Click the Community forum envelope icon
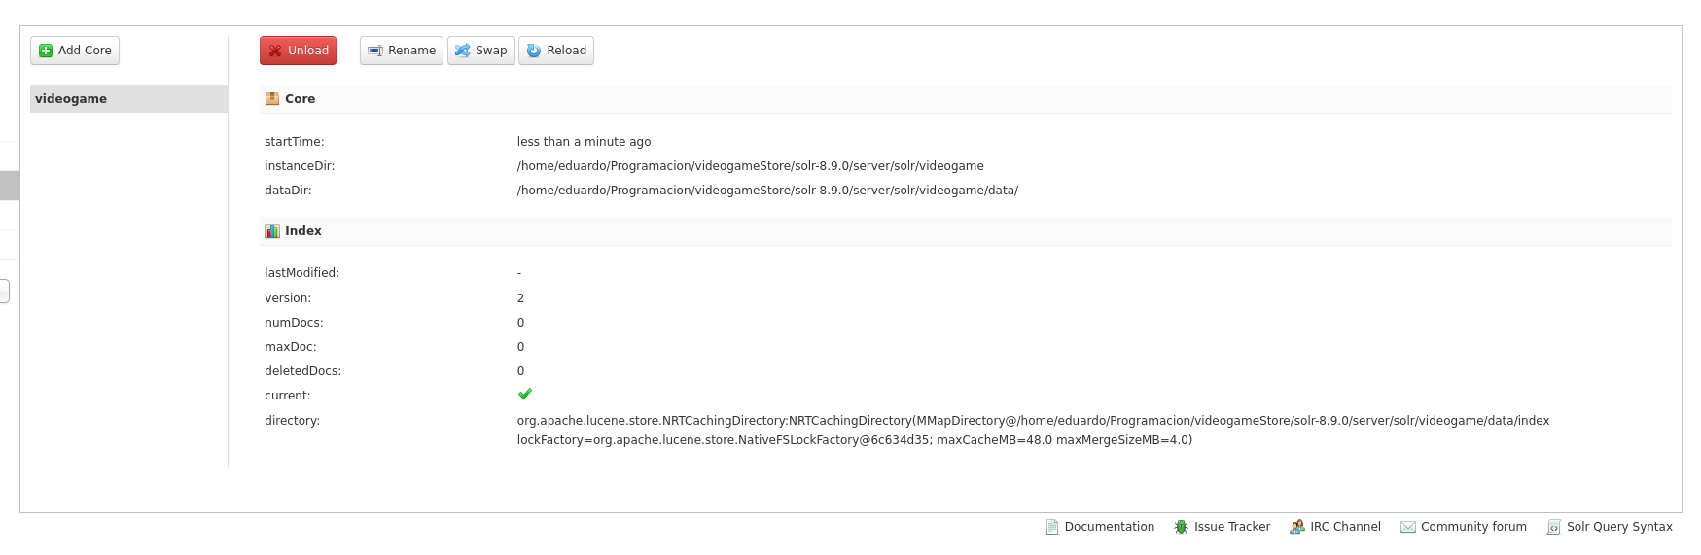 [1407, 527]
